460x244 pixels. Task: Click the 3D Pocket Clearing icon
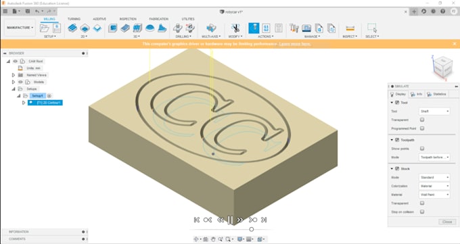[x=125, y=28]
